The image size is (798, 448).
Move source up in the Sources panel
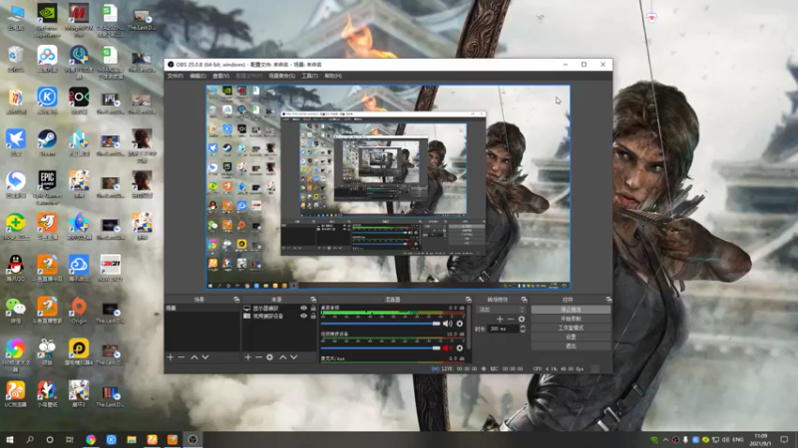coord(283,357)
